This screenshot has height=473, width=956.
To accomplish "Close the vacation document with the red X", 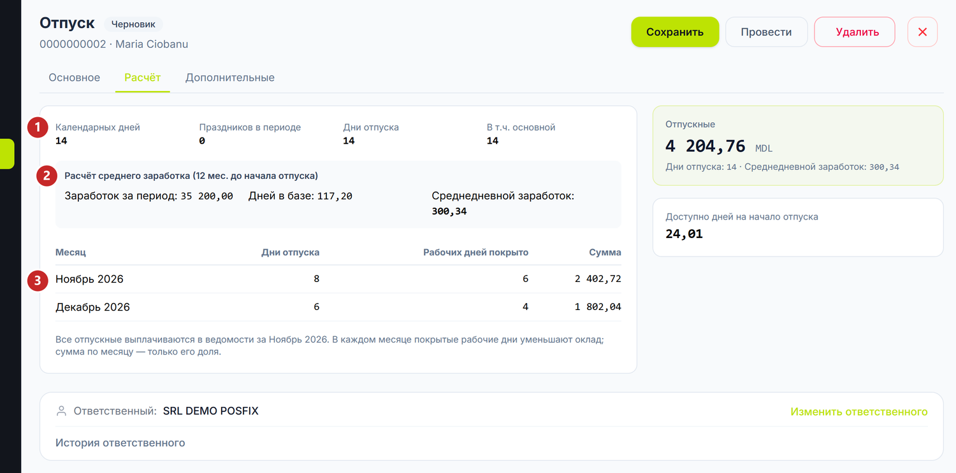I will click(x=922, y=32).
